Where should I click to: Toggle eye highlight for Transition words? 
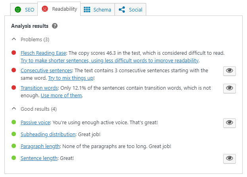point(230,88)
